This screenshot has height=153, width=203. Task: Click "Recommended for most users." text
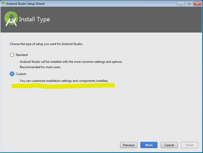40,67
